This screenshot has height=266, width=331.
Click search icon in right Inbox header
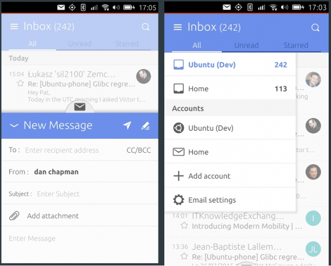(x=315, y=27)
